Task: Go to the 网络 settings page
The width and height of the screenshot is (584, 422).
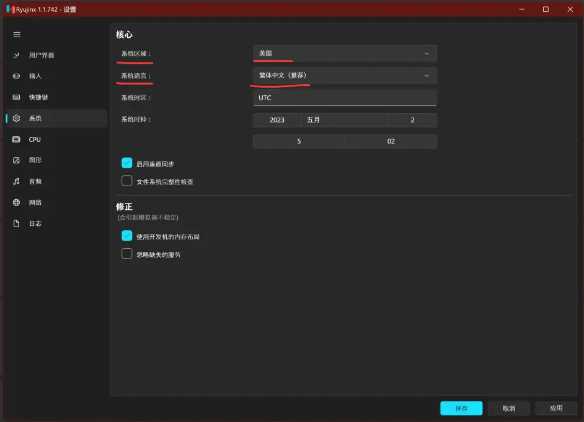Action: (56, 202)
